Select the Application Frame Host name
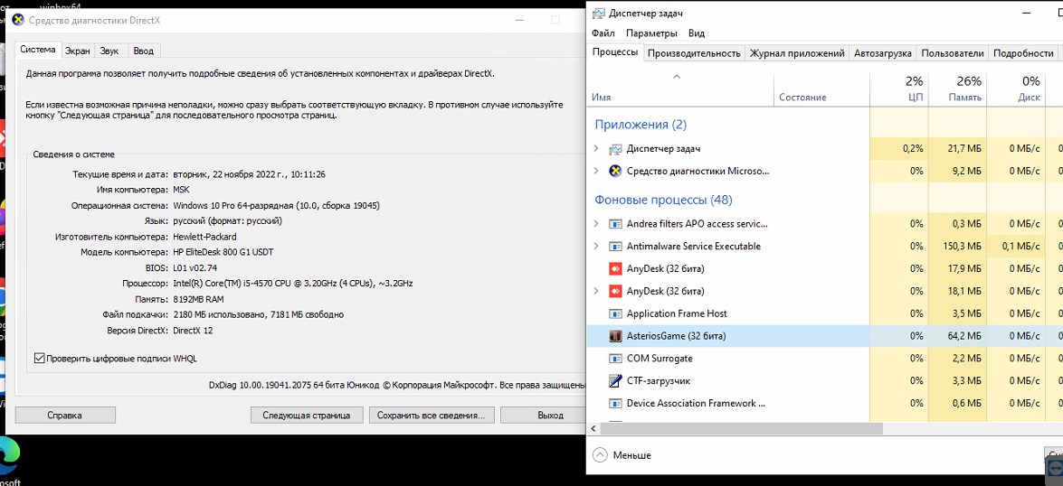1063x486 pixels. point(677,313)
